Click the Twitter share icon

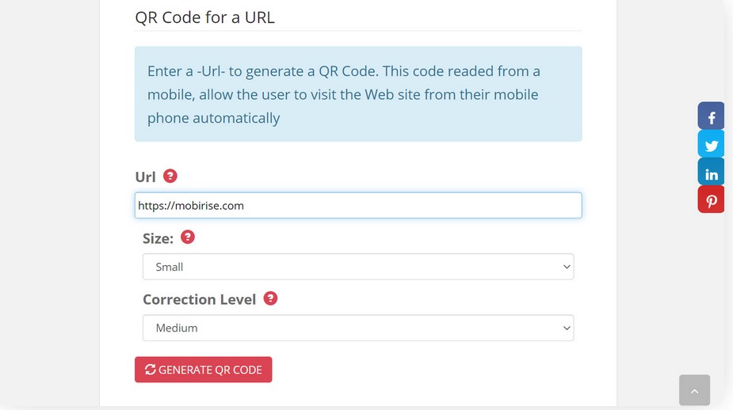click(x=711, y=145)
